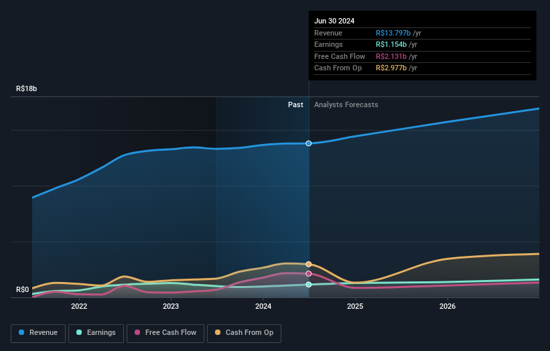This screenshot has height=351, width=550.
Task: Click the Earnings row label in tooltip
Action: (328, 44)
